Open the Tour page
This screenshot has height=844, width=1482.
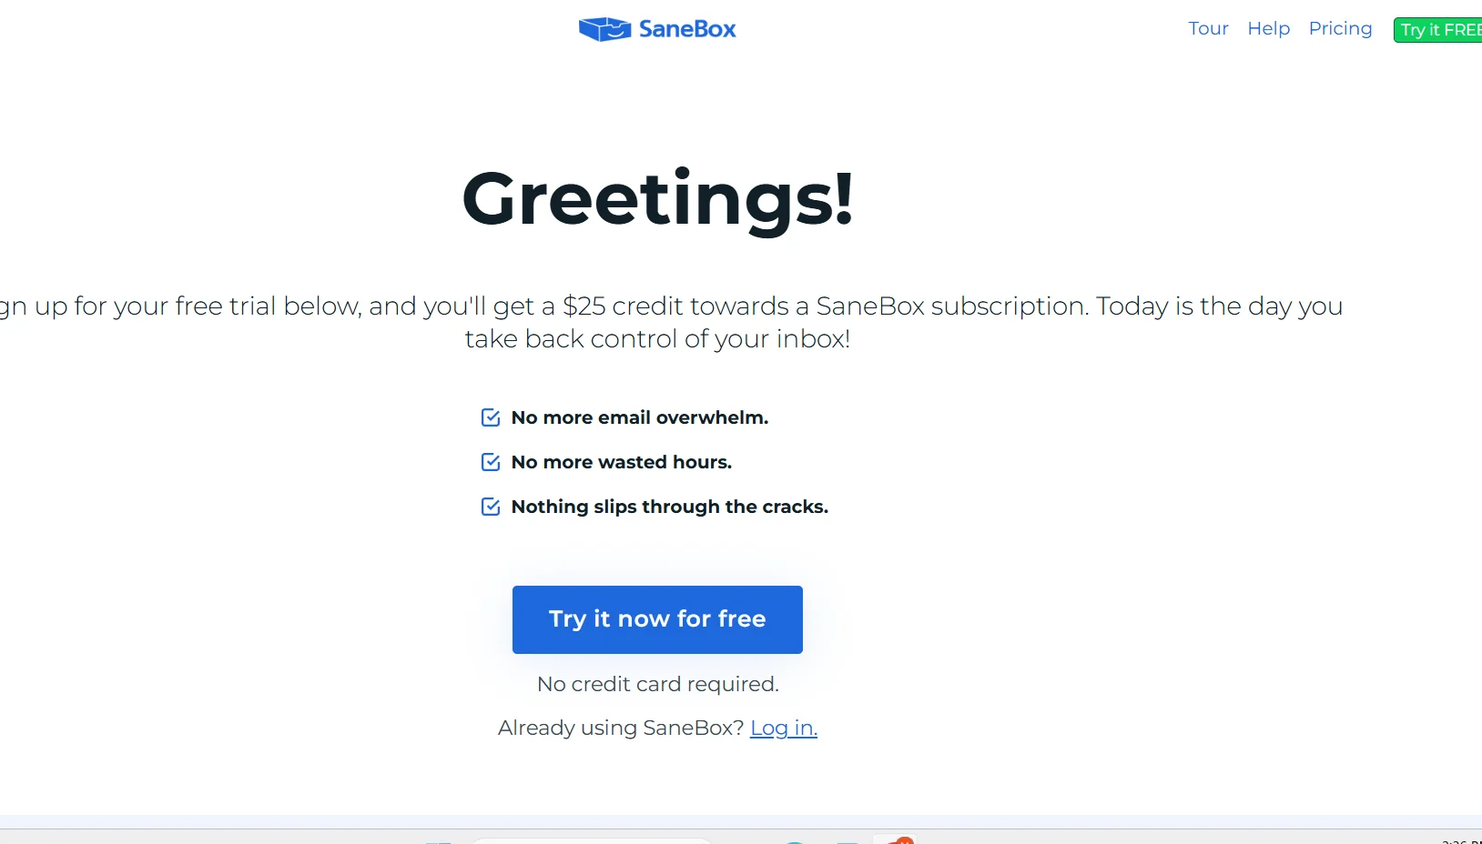click(1208, 29)
